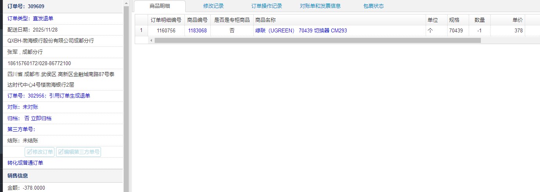
Task: Click the 编辑第三方单号 edit button
Action: [x=78, y=152]
